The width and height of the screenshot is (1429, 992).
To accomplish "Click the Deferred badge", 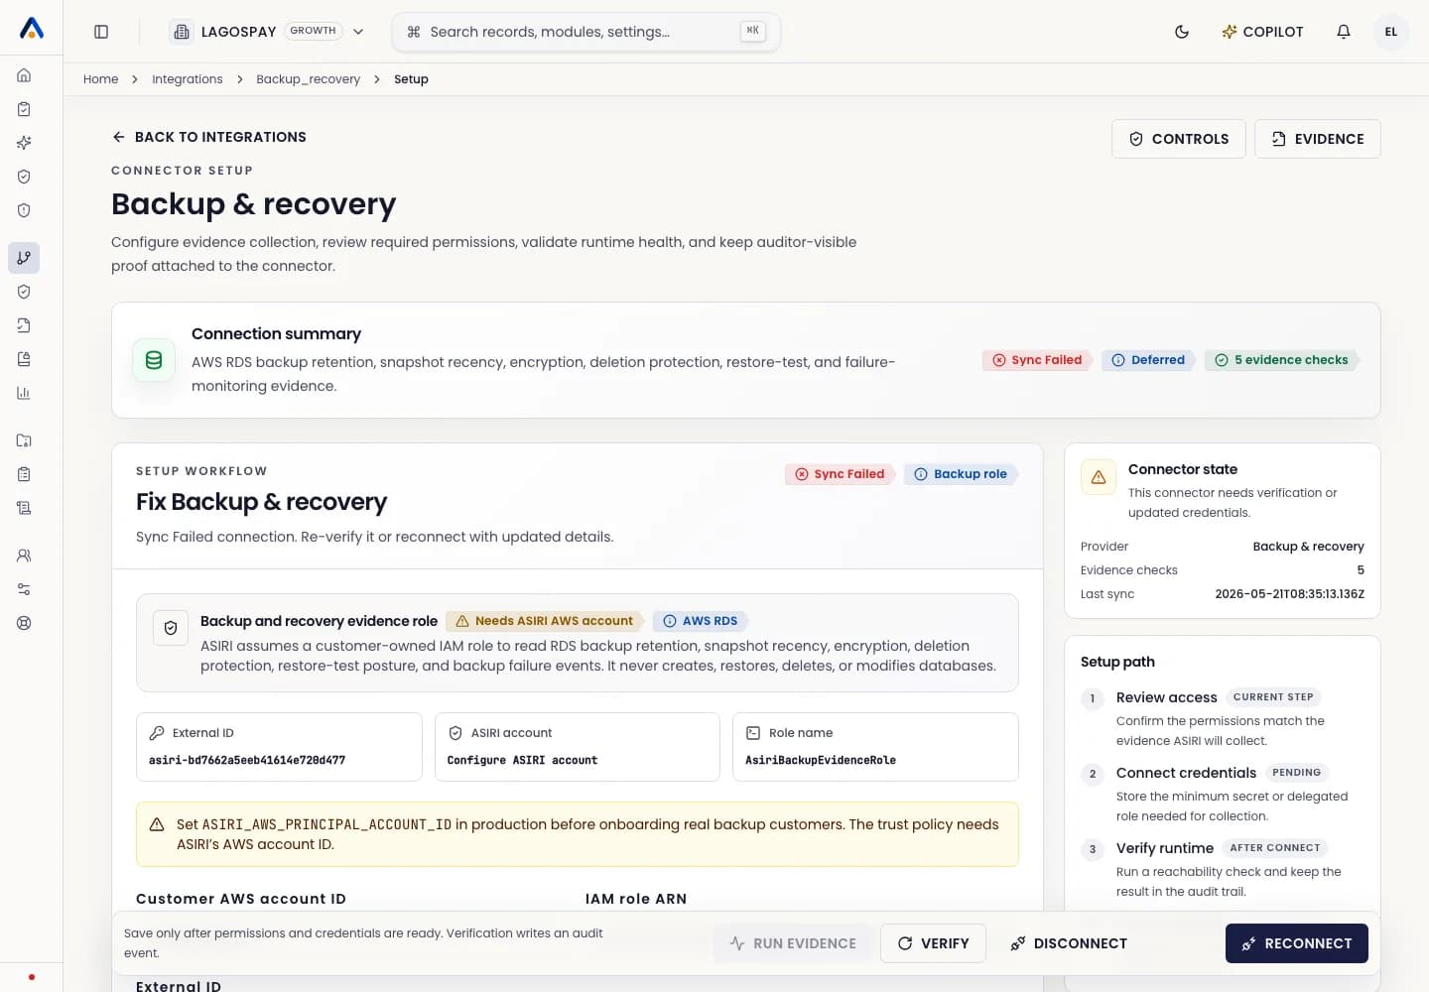I will (x=1148, y=360).
